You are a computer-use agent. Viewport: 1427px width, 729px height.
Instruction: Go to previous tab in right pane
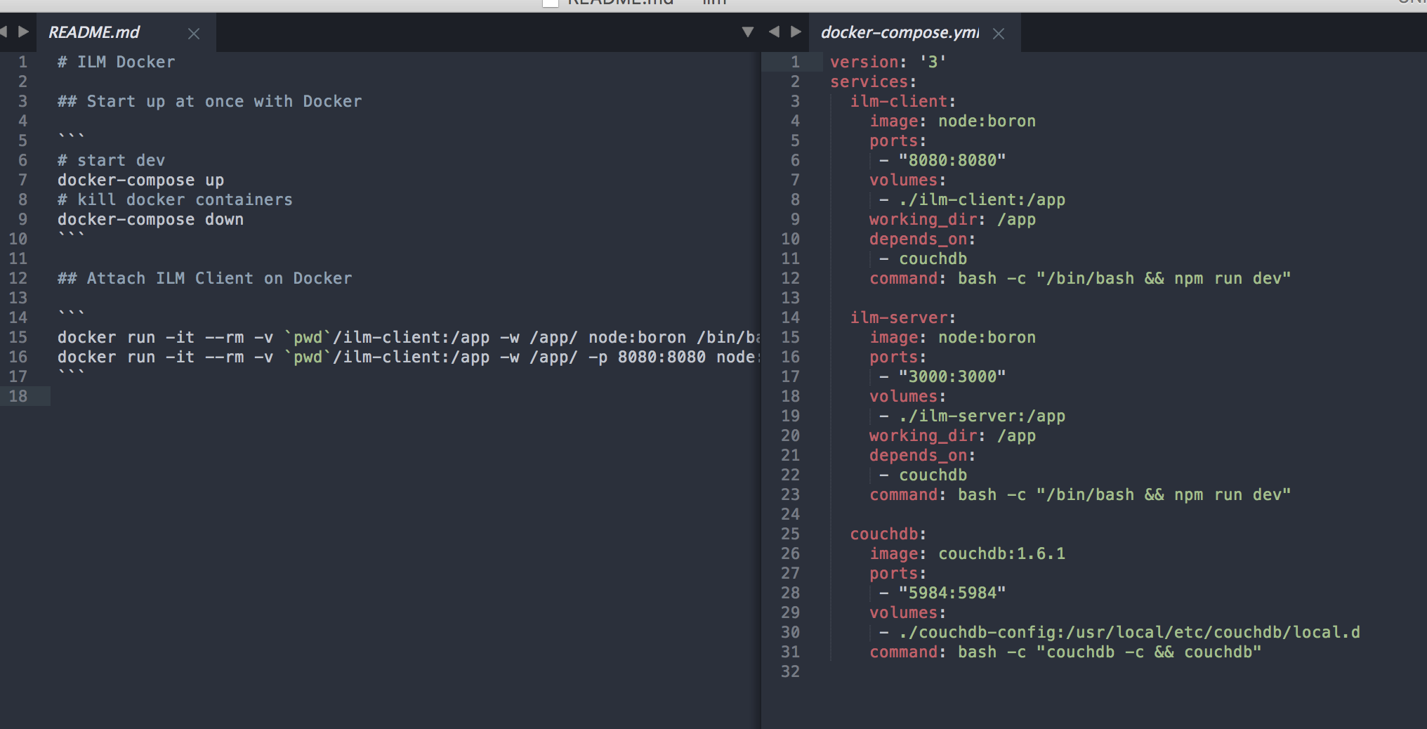coord(774,32)
